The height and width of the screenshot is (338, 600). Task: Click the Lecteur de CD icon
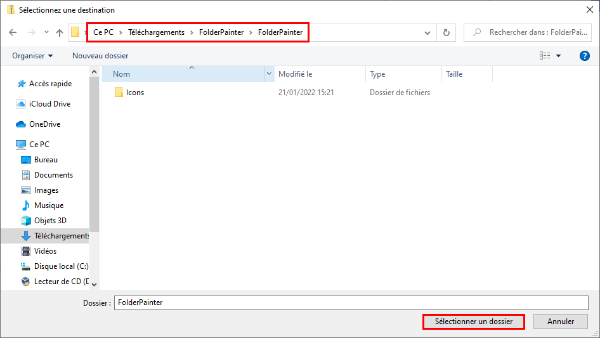click(25, 282)
